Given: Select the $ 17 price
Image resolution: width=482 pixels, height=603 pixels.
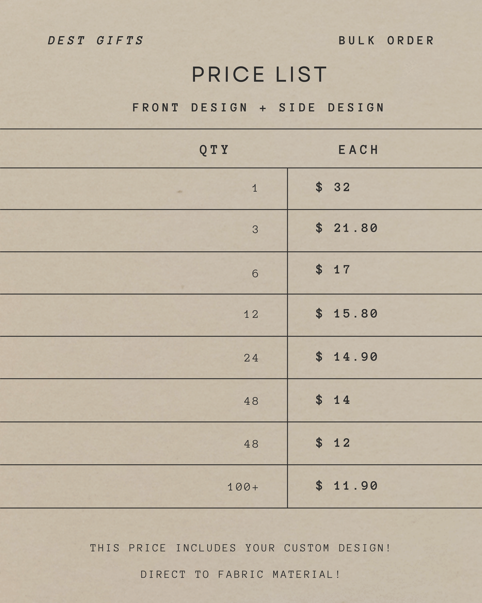Looking at the screenshot, I should pos(333,270).
